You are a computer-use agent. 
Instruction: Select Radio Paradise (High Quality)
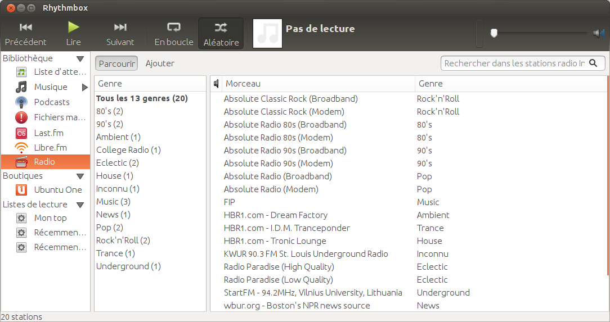tap(409, 266)
